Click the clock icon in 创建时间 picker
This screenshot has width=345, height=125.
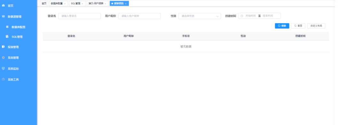(x=242, y=16)
